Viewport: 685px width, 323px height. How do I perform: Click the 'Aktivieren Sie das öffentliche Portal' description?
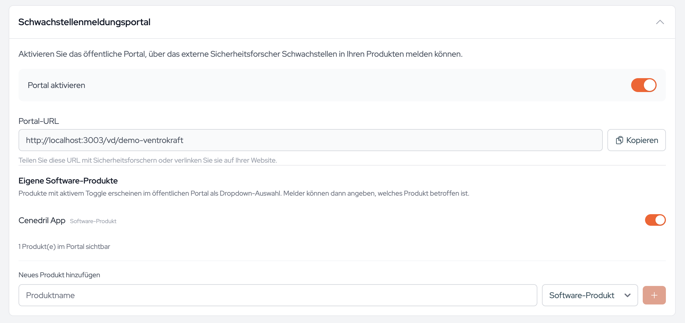click(241, 54)
